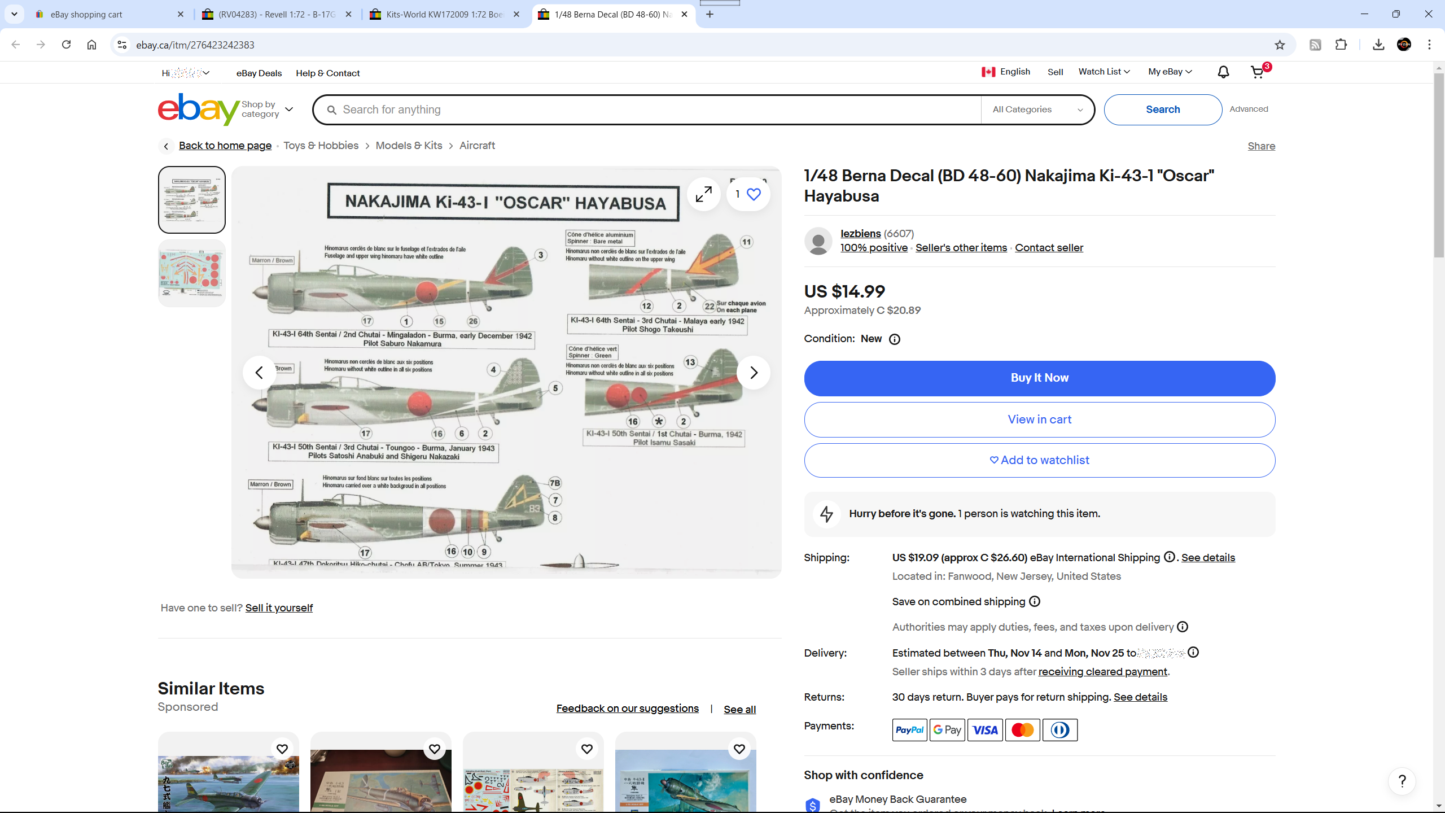Open Models & Kits breadcrumb

(x=409, y=146)
